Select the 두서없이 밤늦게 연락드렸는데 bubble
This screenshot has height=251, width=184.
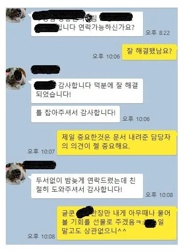[87, 186]
